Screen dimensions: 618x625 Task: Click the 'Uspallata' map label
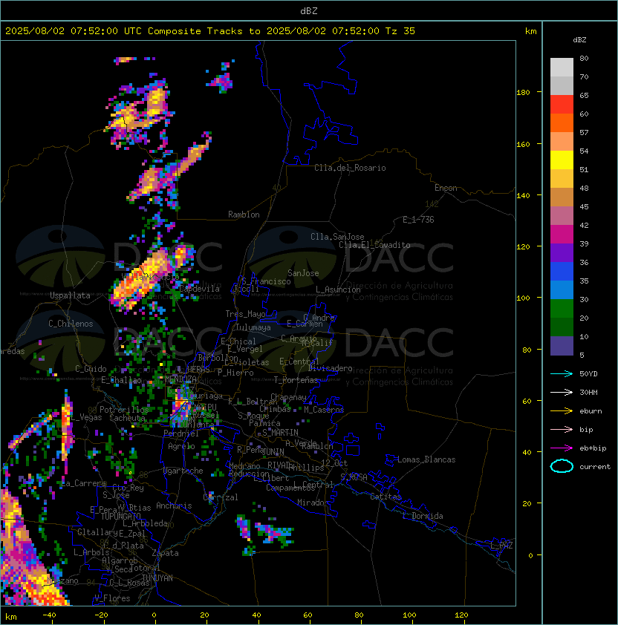tap(70, 295)
